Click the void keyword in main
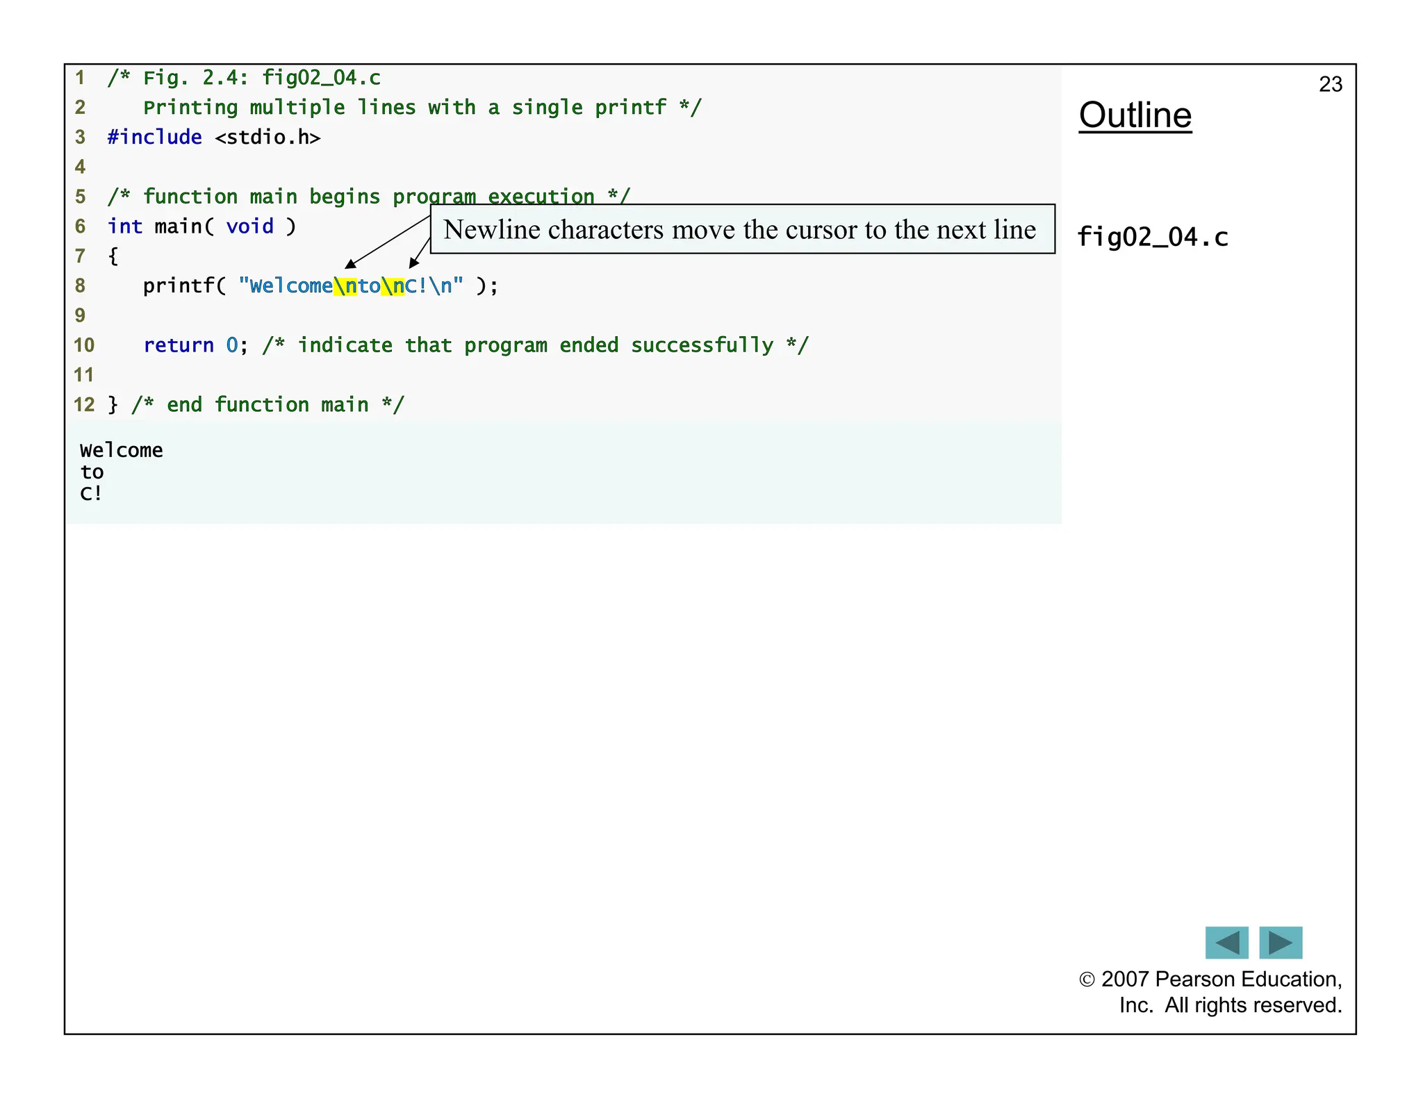 (249, 226)
